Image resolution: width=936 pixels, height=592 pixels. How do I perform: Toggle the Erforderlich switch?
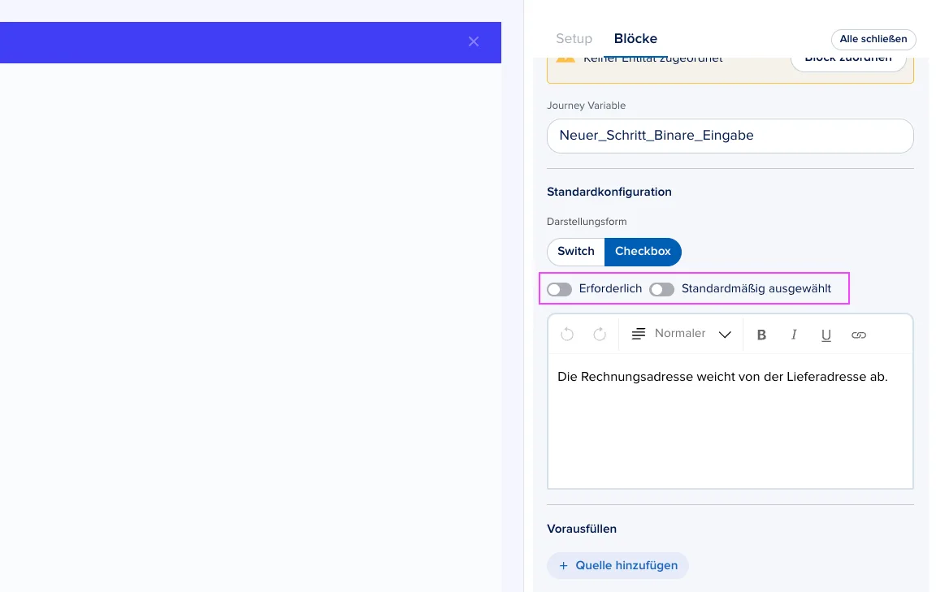[559, 289]
